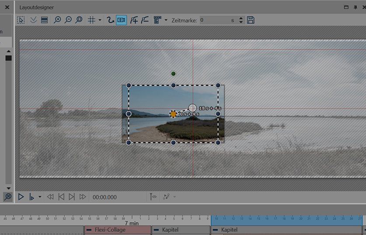Jump to the previous frame
The width and height of the screenshot is (366, 235).
point(61,197)
